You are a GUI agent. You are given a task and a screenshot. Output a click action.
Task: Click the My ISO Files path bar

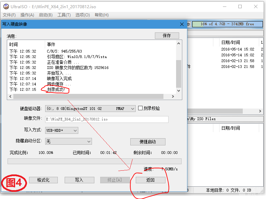(225, 119)
